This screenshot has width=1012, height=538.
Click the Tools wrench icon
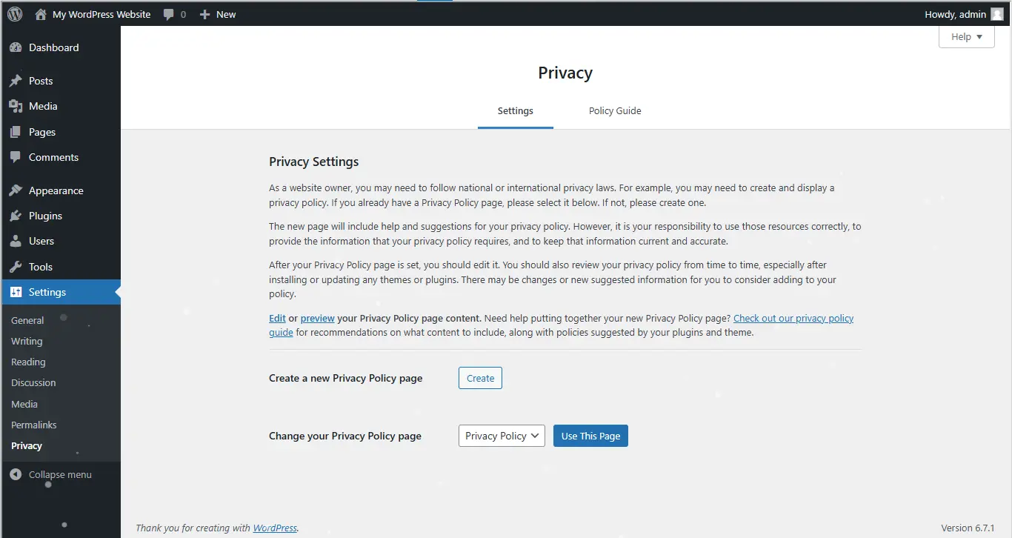click(16, 267)
